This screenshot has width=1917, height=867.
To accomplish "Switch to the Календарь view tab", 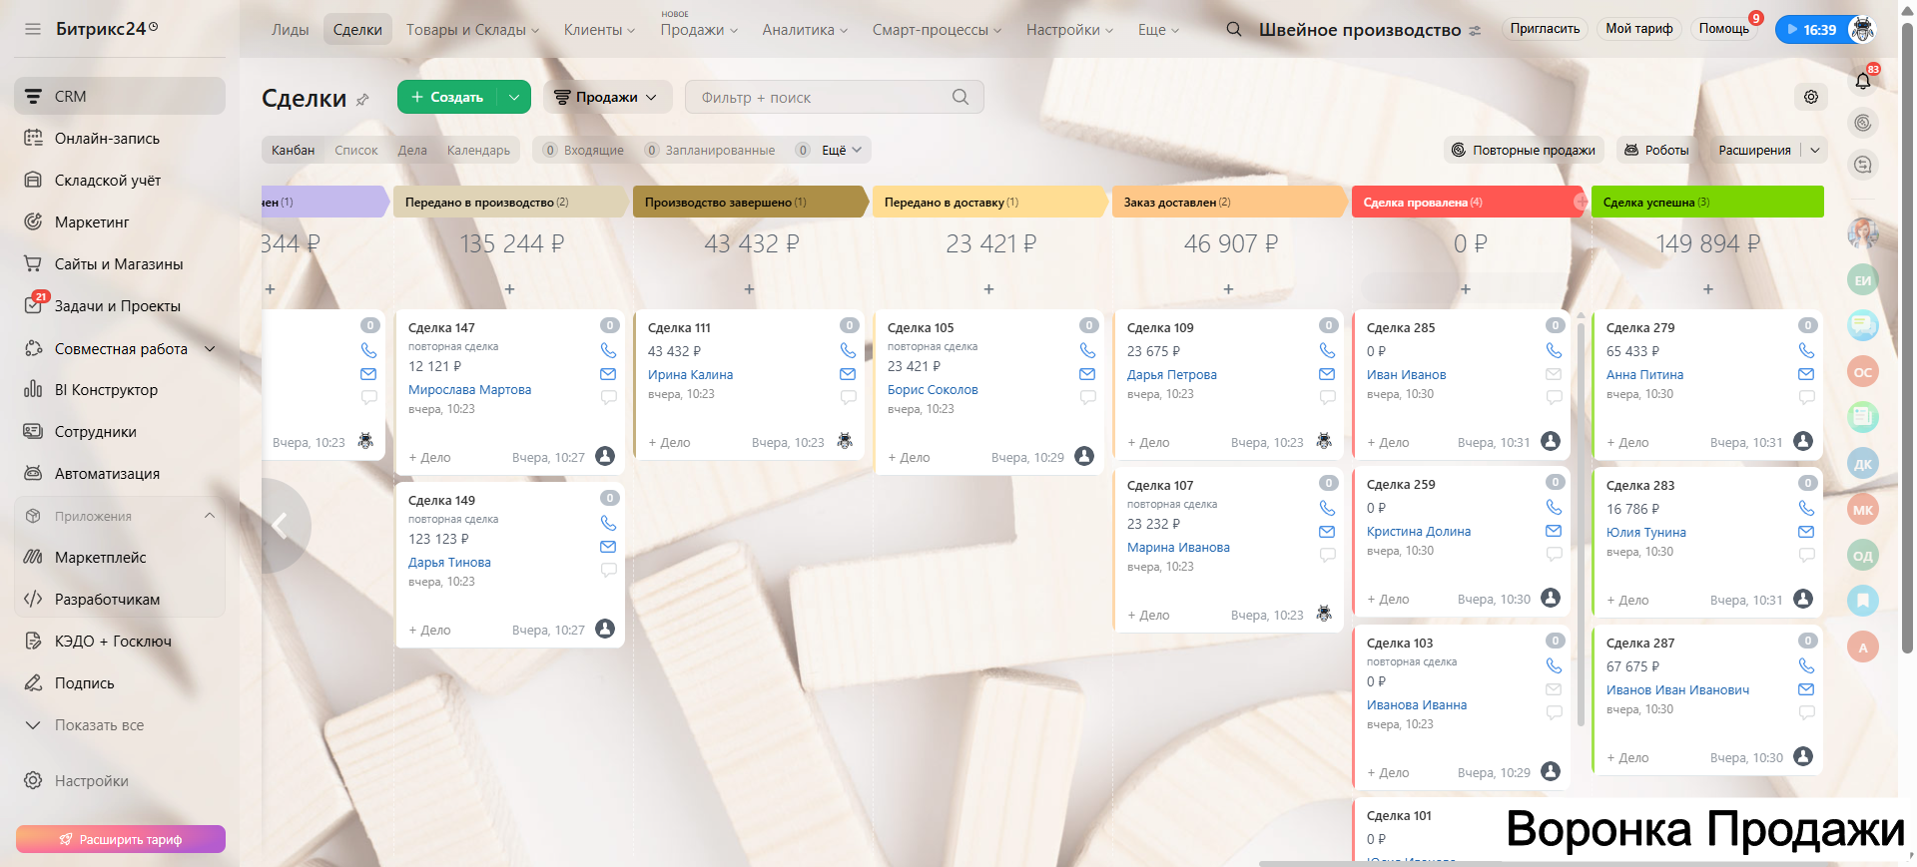I will [x=478, y=151].
